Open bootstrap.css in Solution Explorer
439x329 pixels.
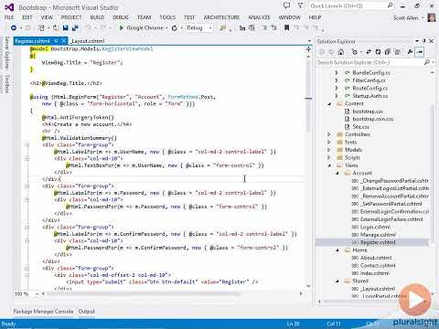click(x=368, y=111)
